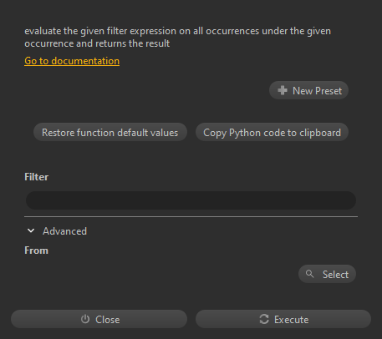Click the empty From value area

(160, 274)
